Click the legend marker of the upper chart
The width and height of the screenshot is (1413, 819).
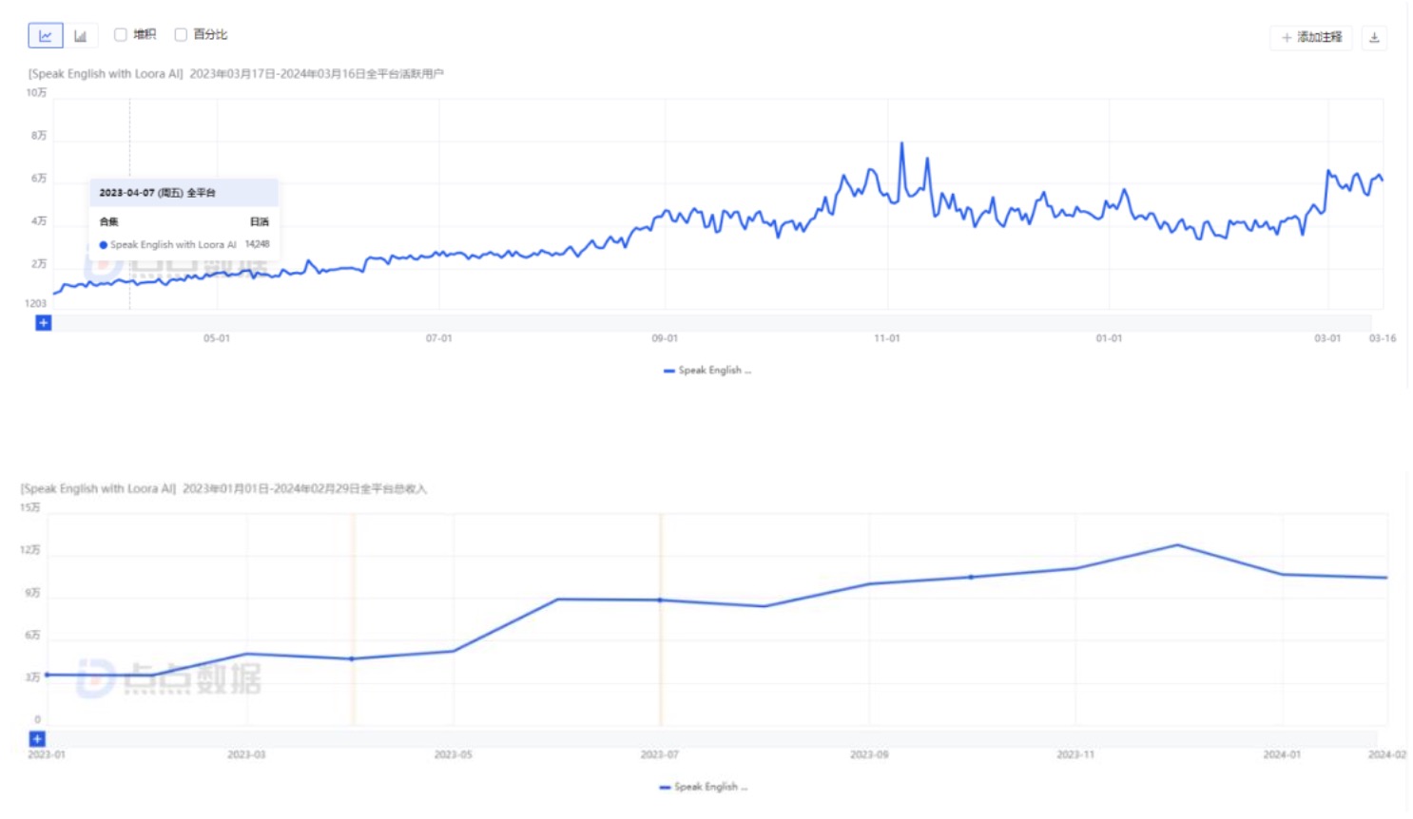[x=668, y=371]
